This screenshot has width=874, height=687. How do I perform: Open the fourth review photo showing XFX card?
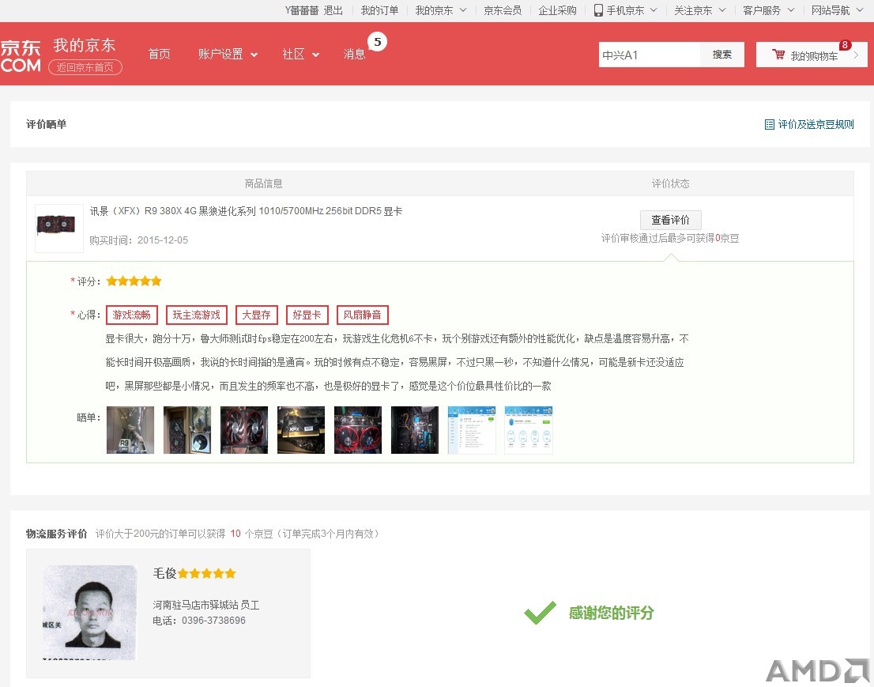tap(301, 430)
